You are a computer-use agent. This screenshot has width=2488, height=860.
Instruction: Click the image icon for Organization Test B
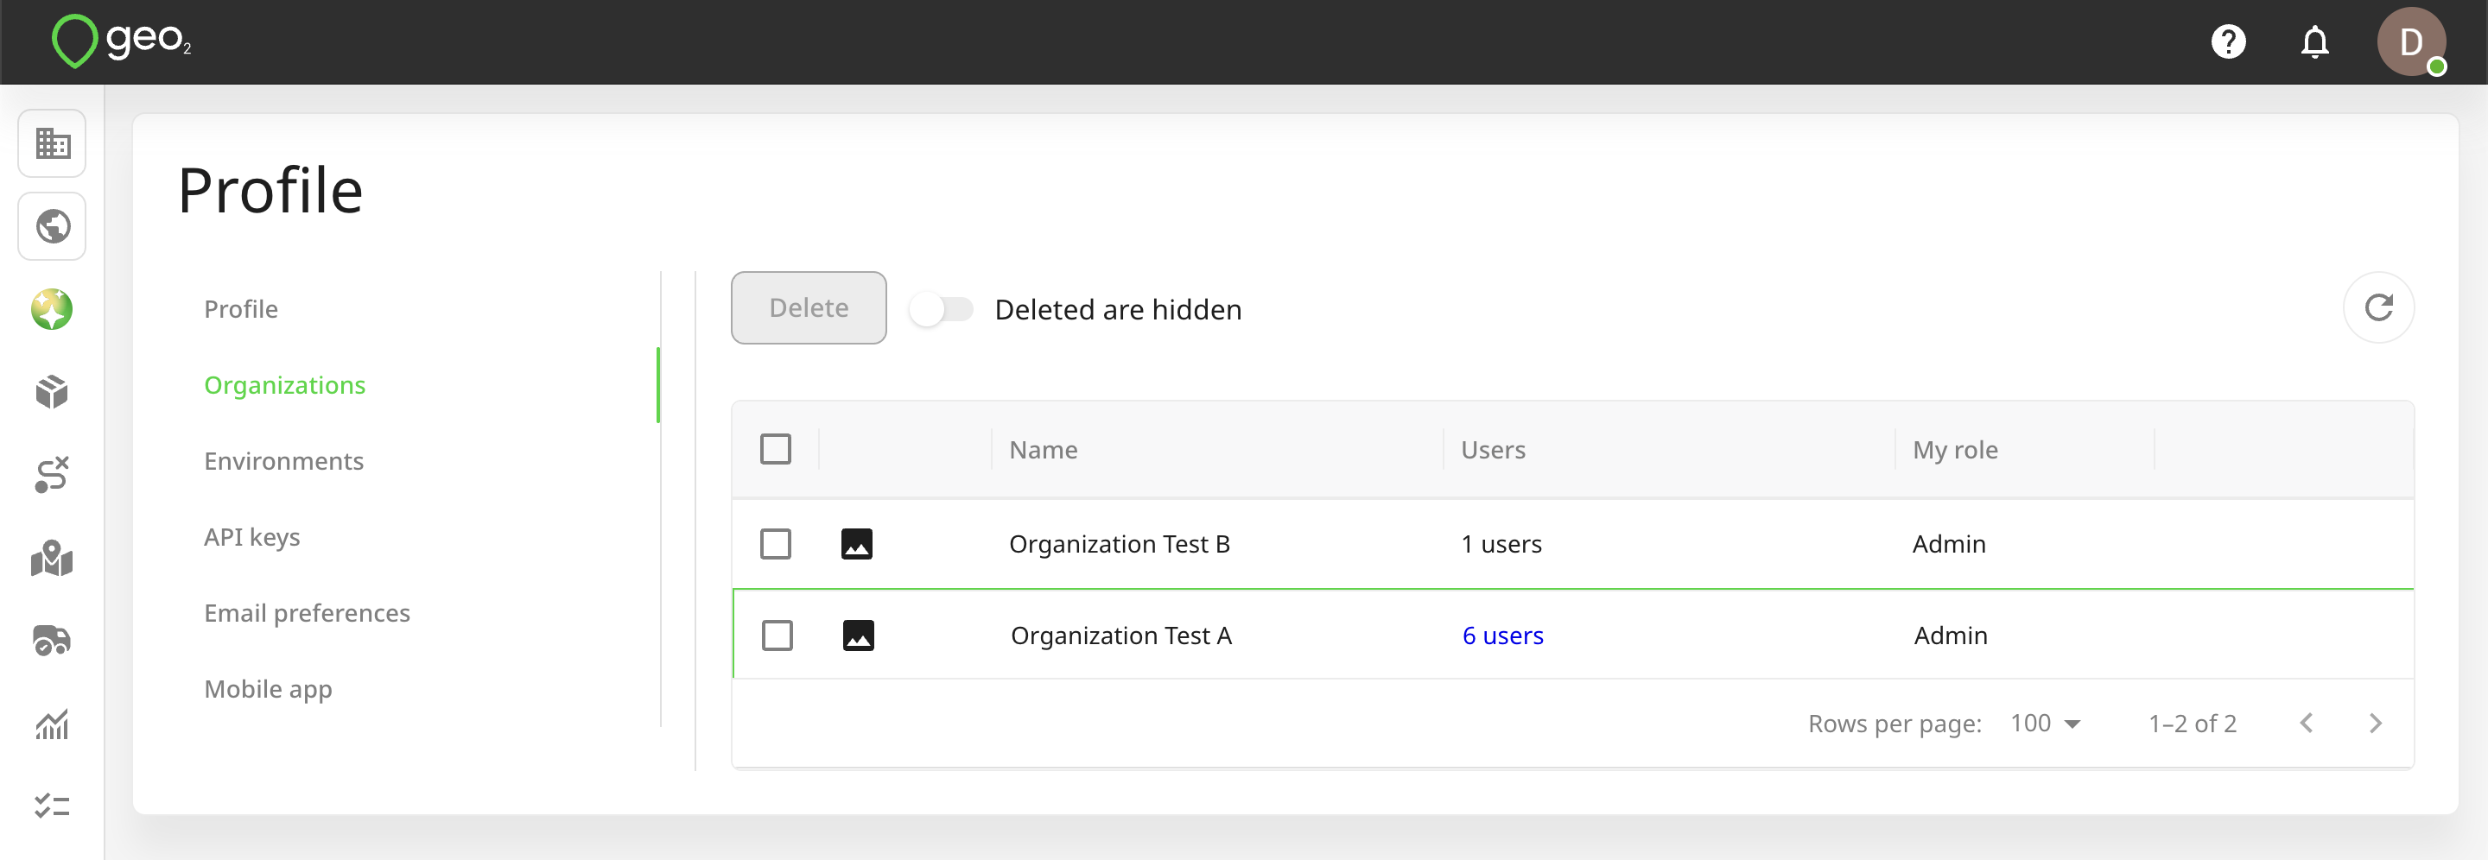coord(857,544)
